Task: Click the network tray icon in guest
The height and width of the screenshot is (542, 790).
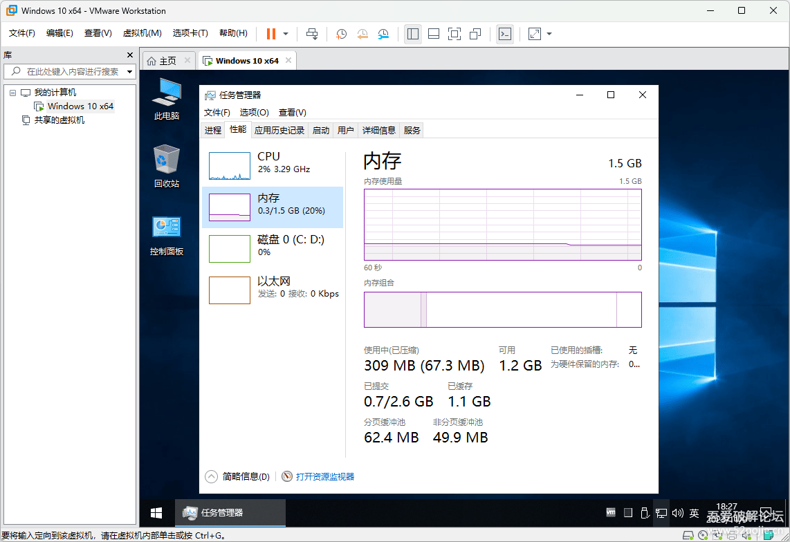Action: click(661, 513)
